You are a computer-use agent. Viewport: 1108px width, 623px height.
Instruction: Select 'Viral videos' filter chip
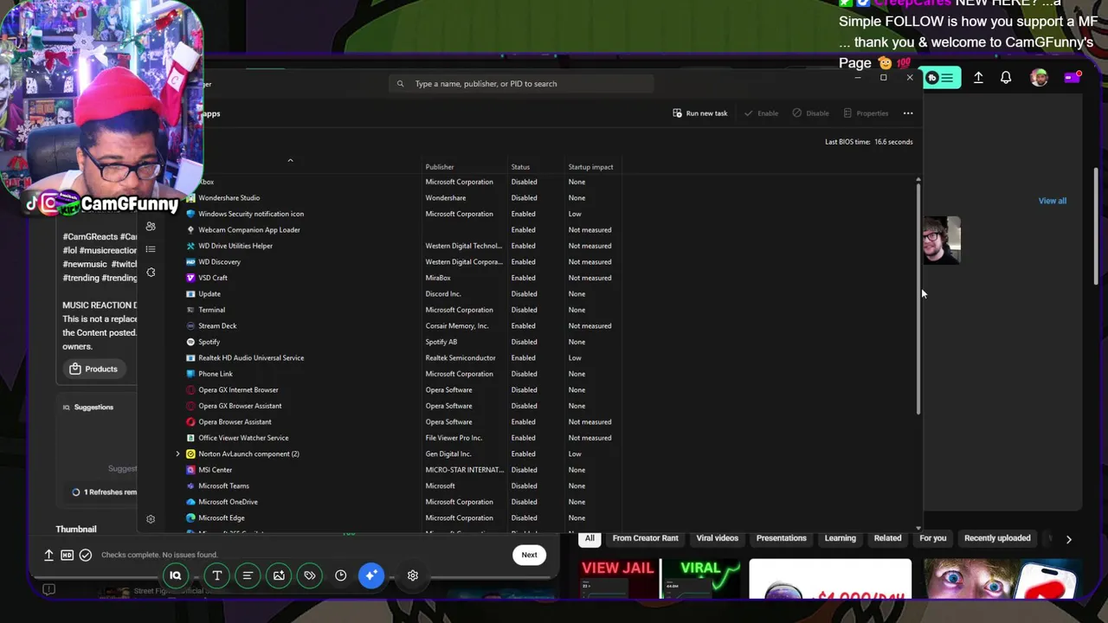[x=718, y=538]
